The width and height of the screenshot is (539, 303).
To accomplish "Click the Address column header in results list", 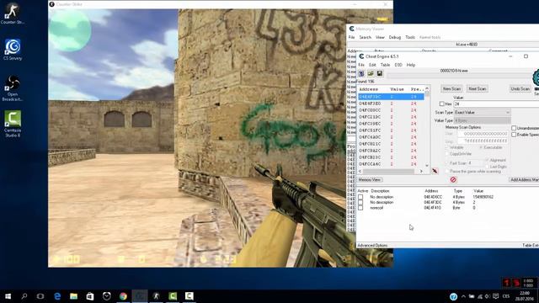I will click(368, 89).
